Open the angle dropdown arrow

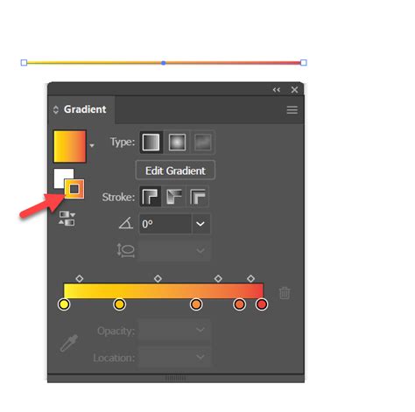(x=200, y=224)
